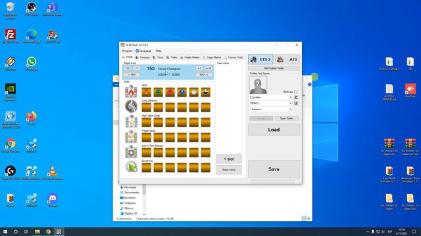The image size is (421, 236).
Task: Click the + slot button
Action: point(229,159)
